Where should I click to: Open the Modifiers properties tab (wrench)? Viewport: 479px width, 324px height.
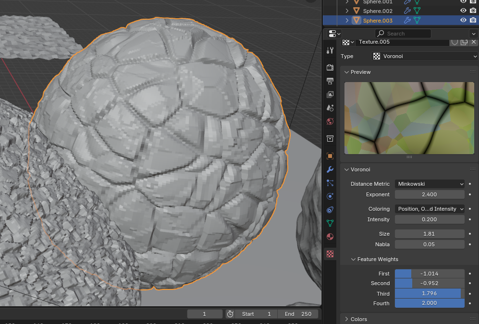[x=330, y=169]
